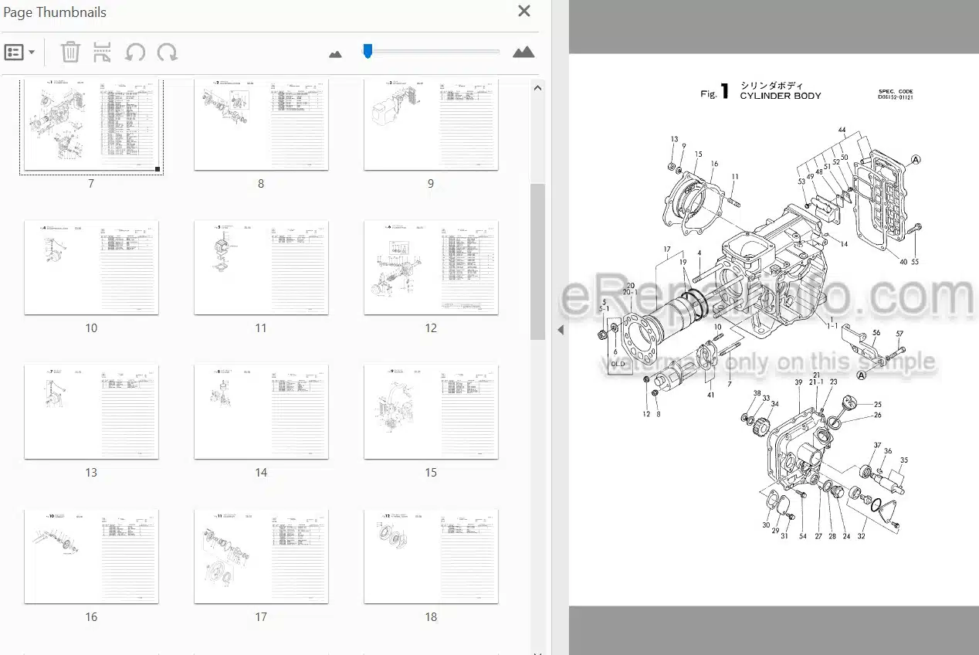Click the page number label 12
Image resolution: width=979 pixels, height=655 pixels.
[431, 328]
